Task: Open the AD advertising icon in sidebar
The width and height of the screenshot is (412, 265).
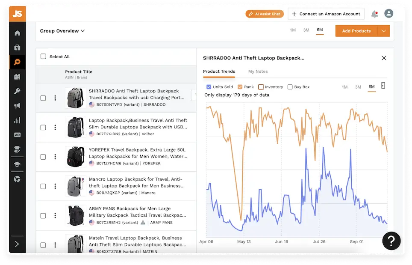Action: click(x=17, y=134)
